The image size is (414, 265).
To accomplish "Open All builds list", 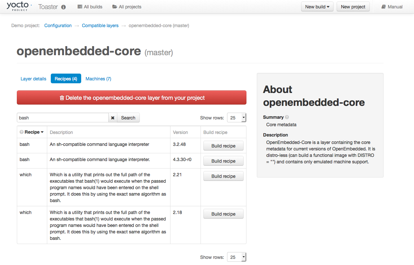I will pyautogui.click(x=90, y=7).
